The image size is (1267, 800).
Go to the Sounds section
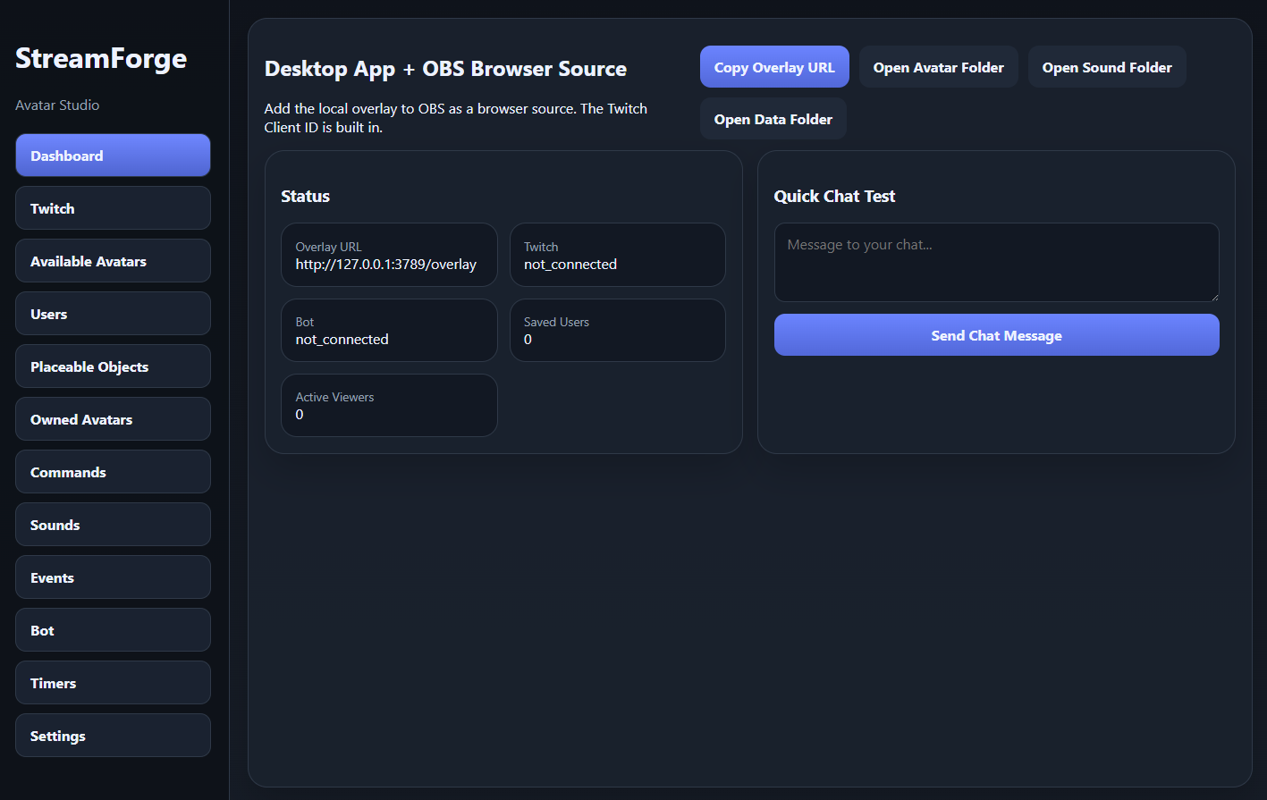(113, 525)
